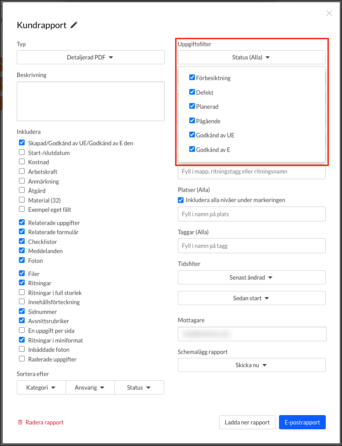This screenshot has width=342, height=446.
Task: Expand the Status (Alla) filter dropdown
Action: pyautogui.click(x=251, y=57)
